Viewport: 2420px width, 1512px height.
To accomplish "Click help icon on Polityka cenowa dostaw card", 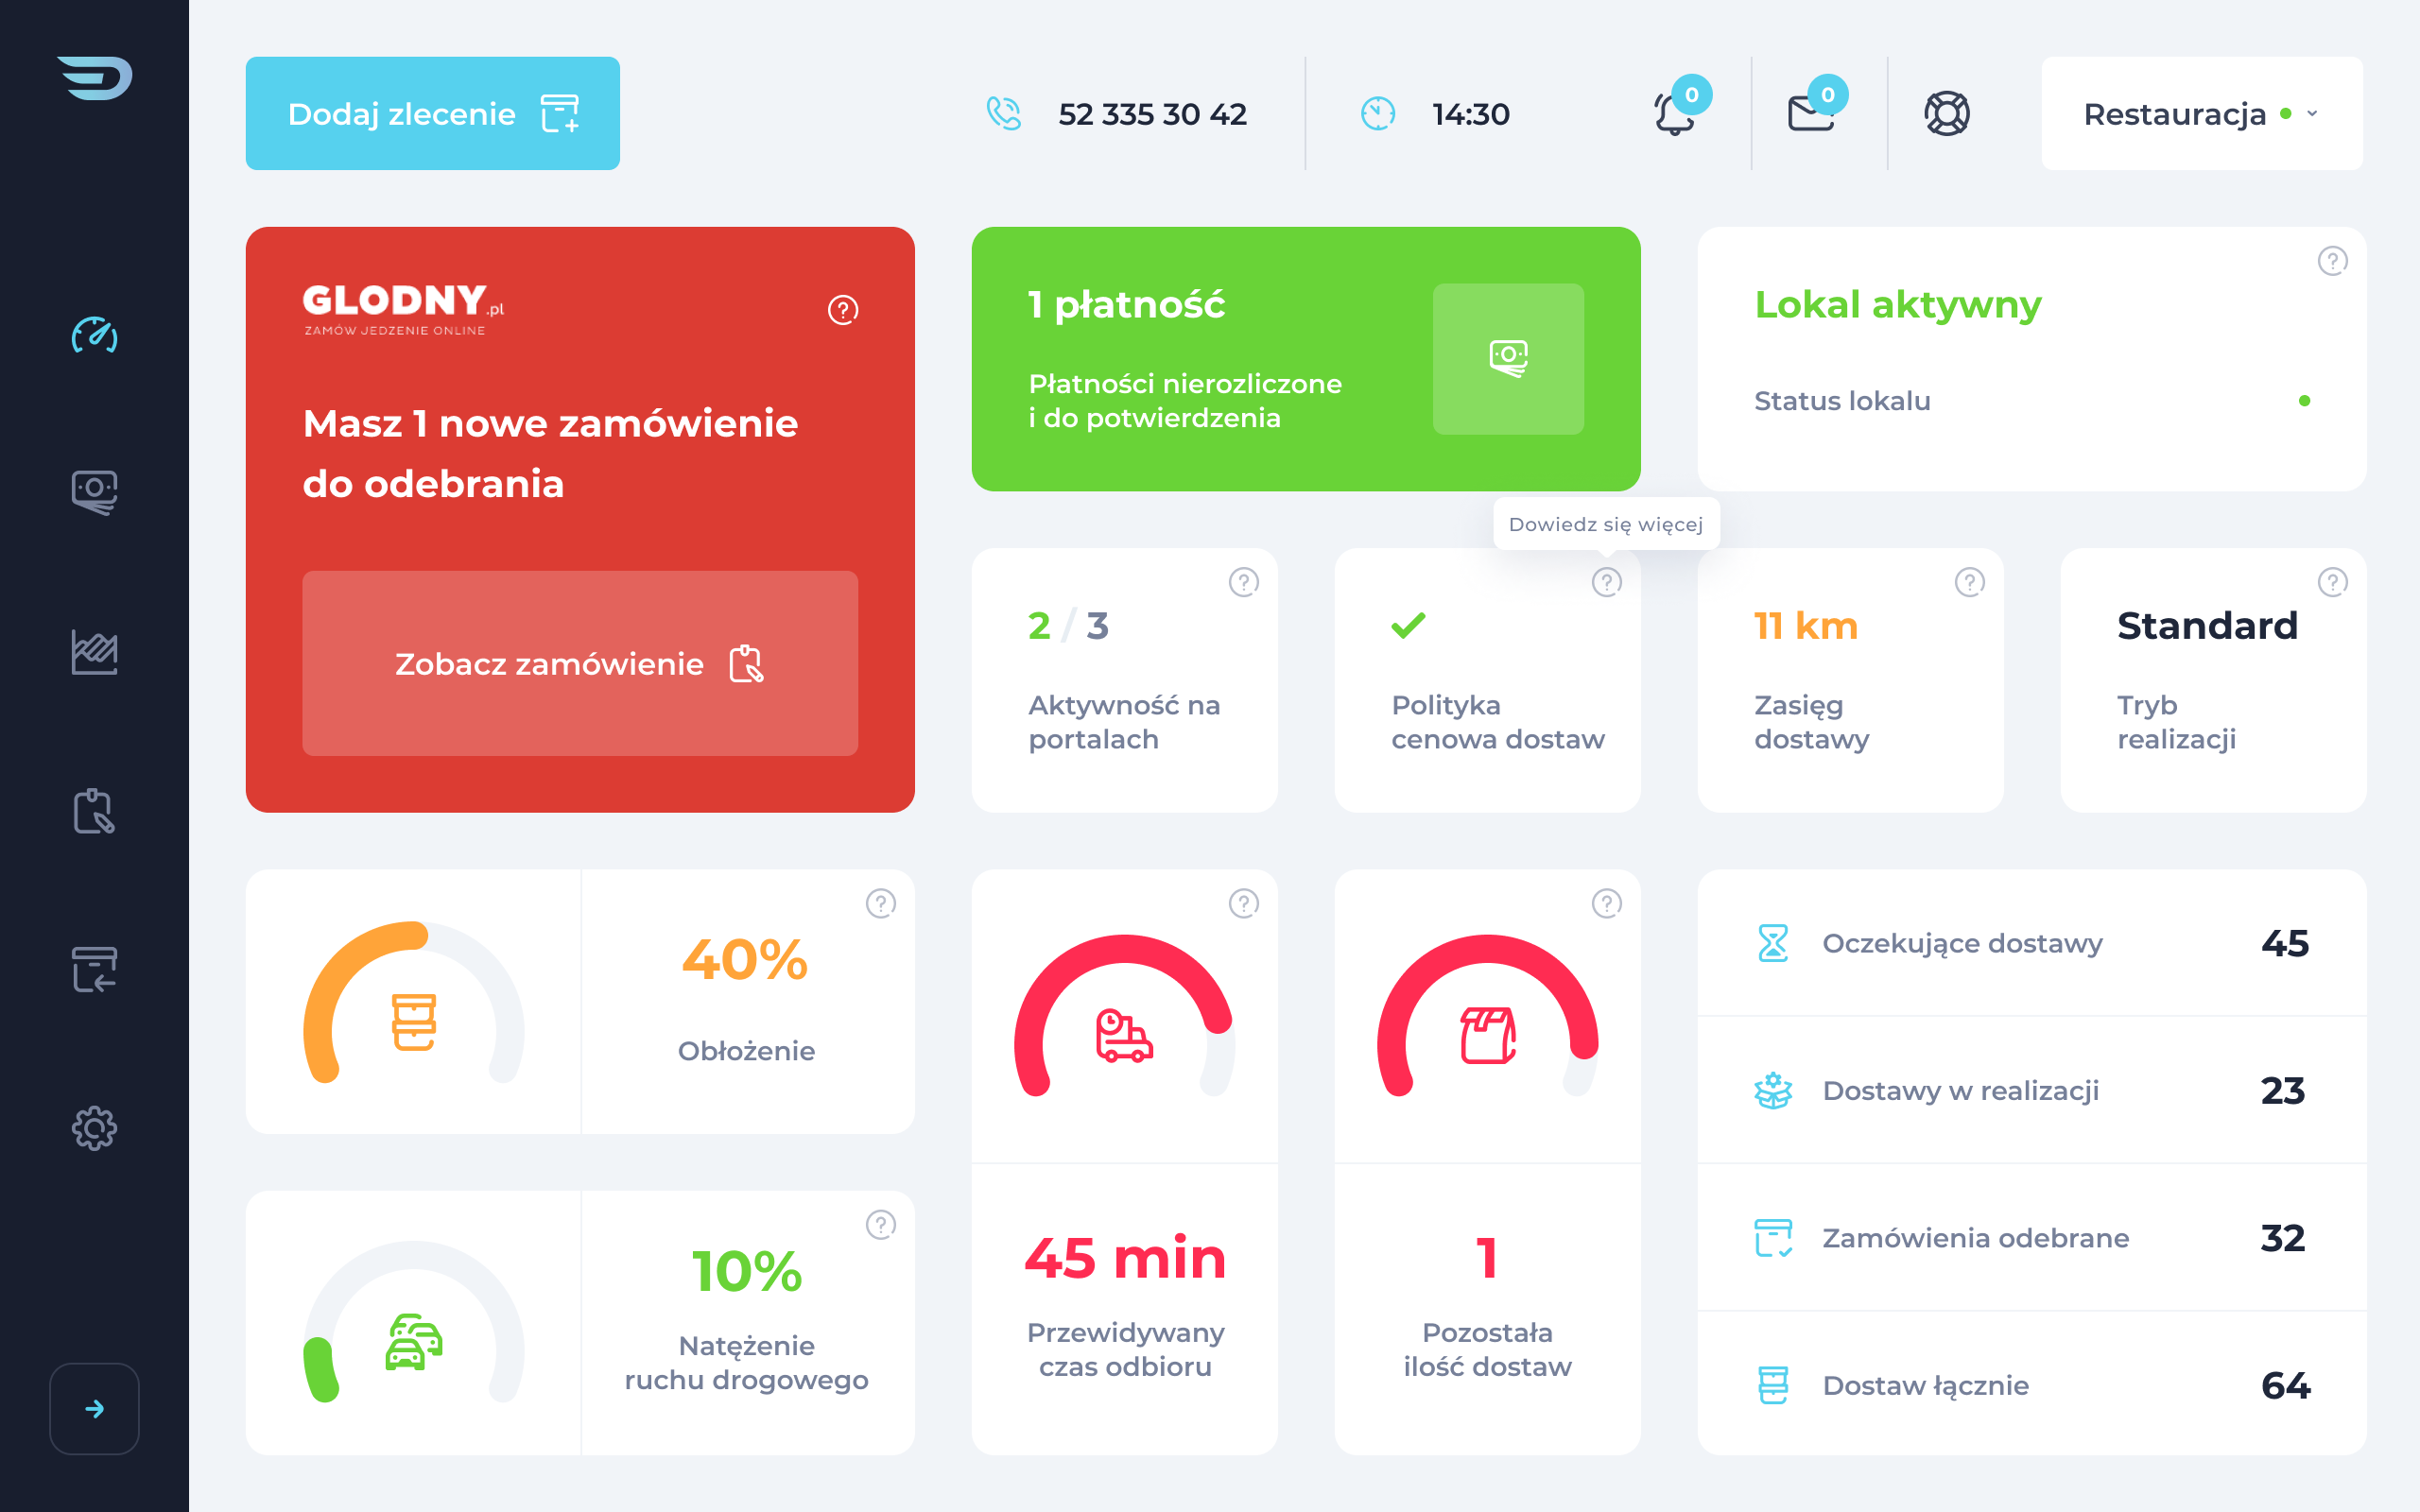I will 1607,582.
